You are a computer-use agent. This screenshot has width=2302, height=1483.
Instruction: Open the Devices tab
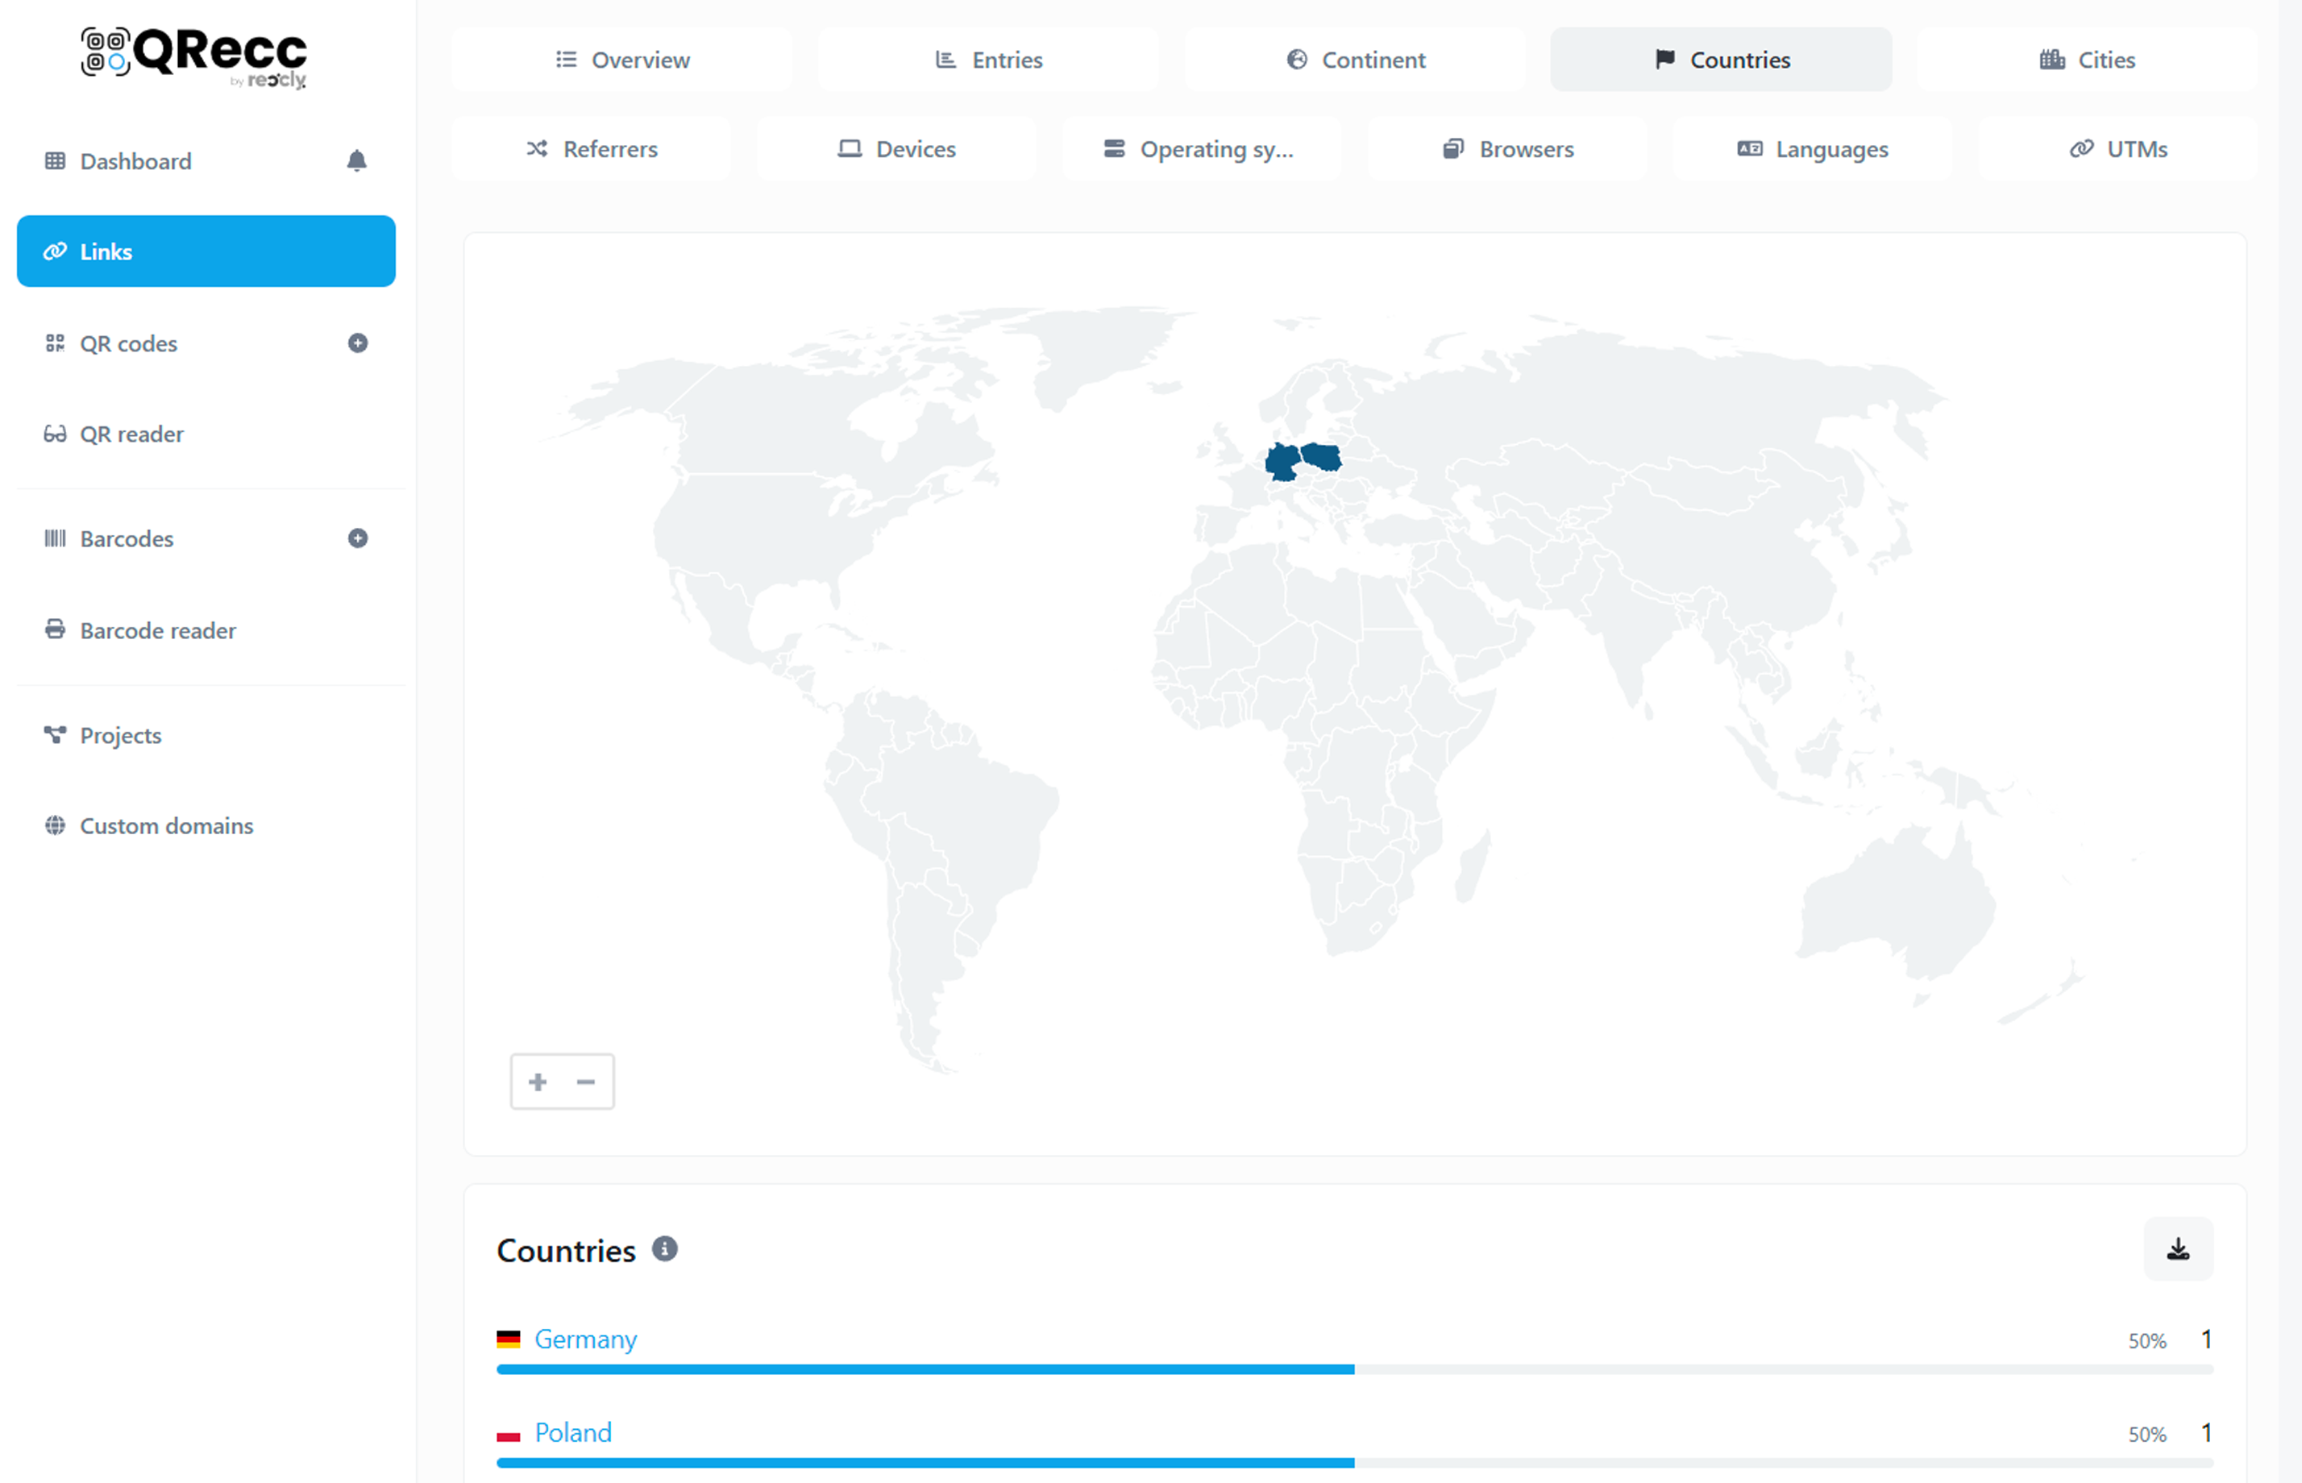[896, 149]
